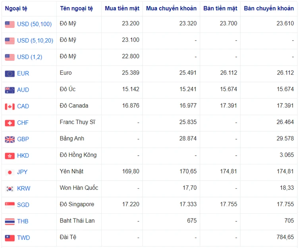Click the 'Mua tiền mặt' column header
Screen dimensions: 299x248
[122, 8]
